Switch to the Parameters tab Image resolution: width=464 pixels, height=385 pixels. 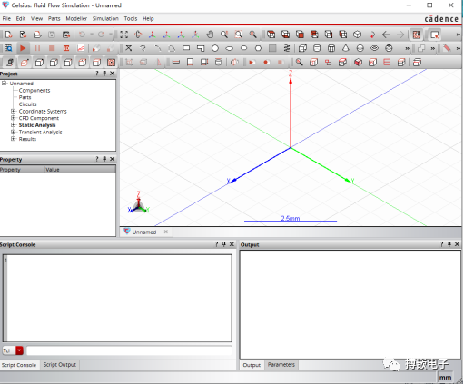(281, 365)
